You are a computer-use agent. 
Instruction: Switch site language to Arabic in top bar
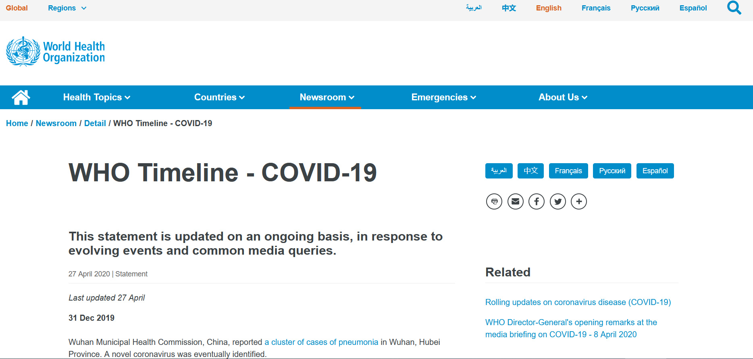coord(474,8)
